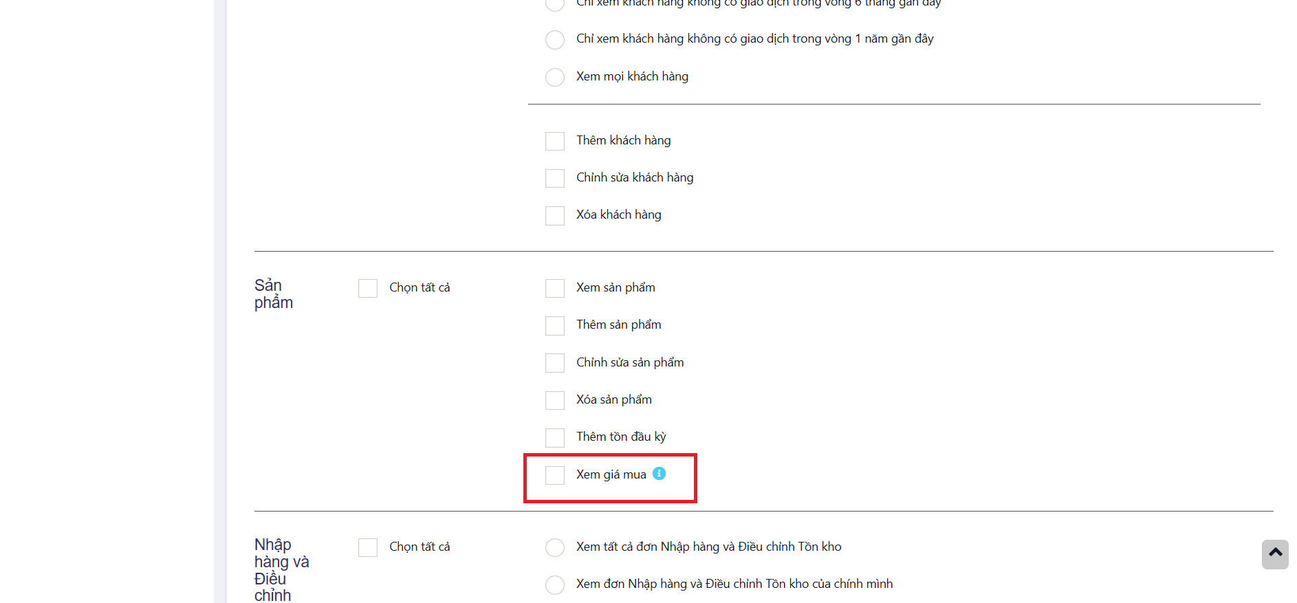Click the Xem giá mua label text
The width and height of the screenshot is (1297, 603).
pos(611,474)
